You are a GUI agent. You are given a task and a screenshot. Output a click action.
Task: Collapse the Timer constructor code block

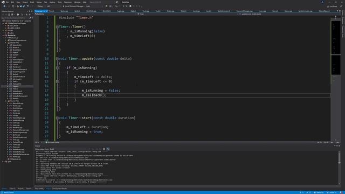tap(57, 27)
